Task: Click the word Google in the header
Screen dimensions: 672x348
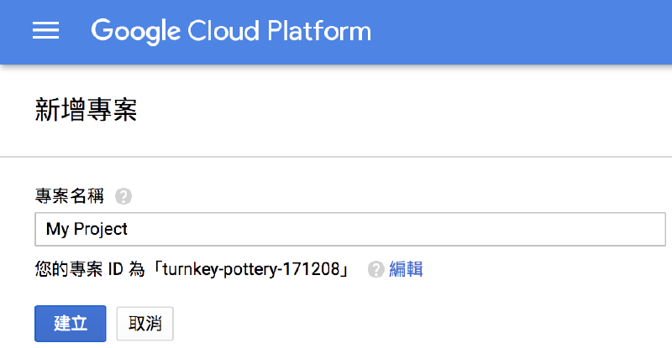Action: pos(135,31)
